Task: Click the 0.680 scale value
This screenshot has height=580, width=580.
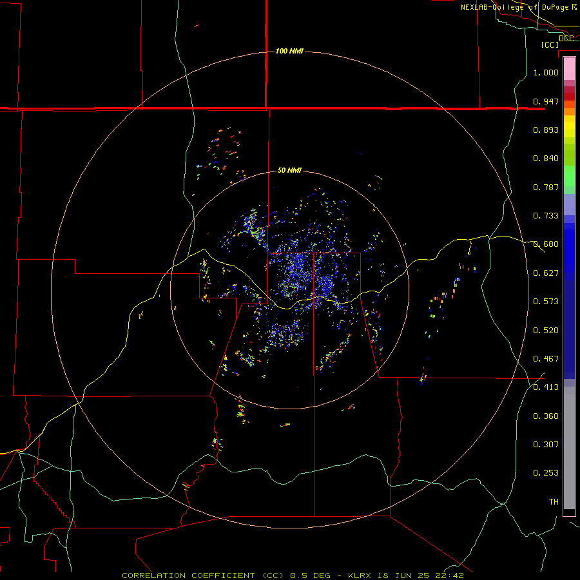Action: 546,244
